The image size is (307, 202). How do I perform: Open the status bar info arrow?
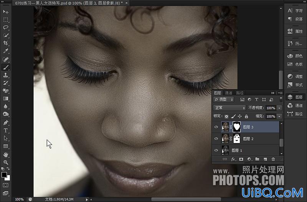(87, 199)
